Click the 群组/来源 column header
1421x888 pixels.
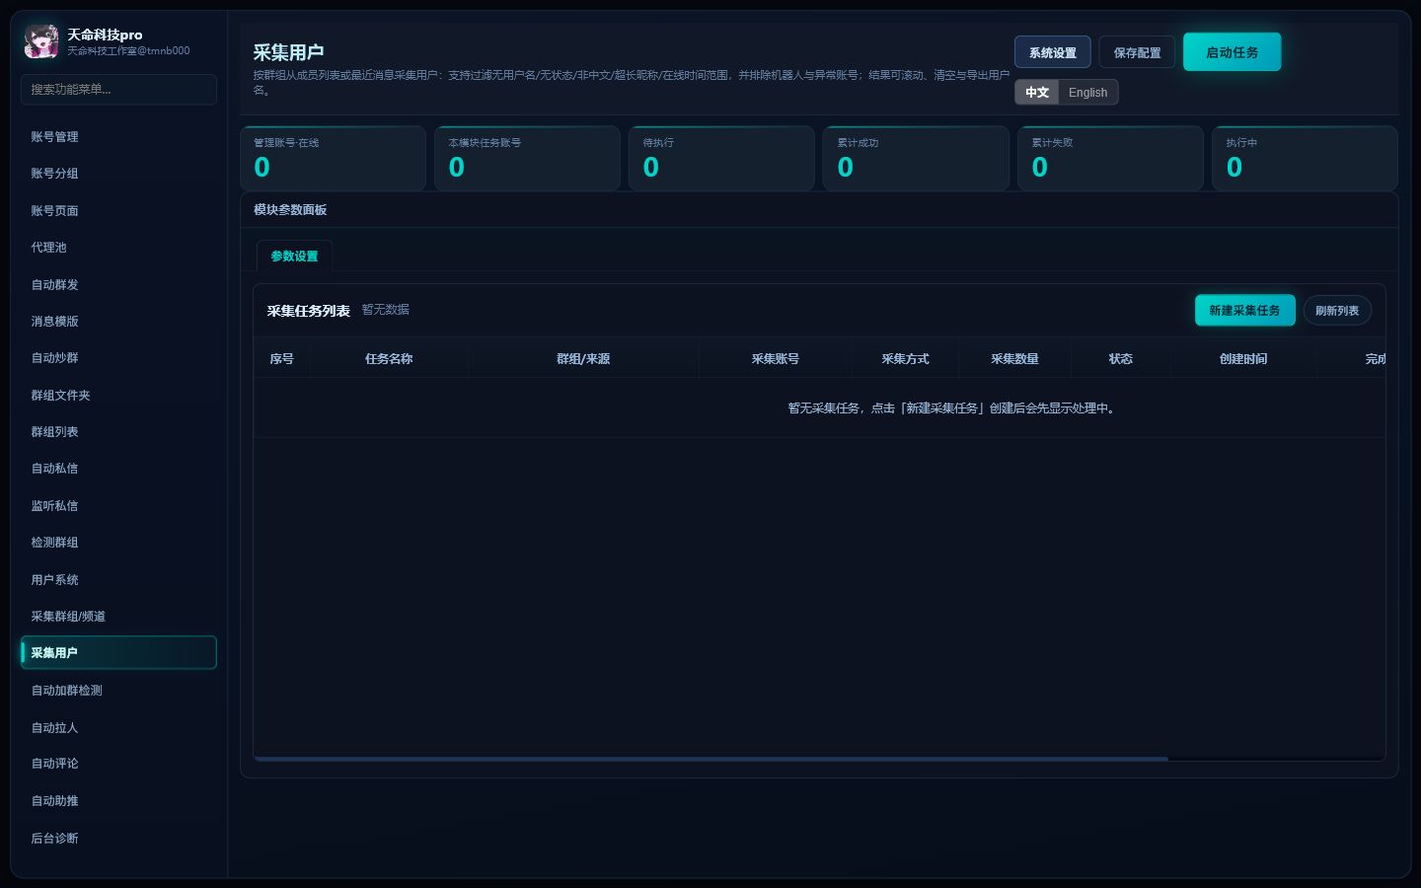click(x=583, y=358)
